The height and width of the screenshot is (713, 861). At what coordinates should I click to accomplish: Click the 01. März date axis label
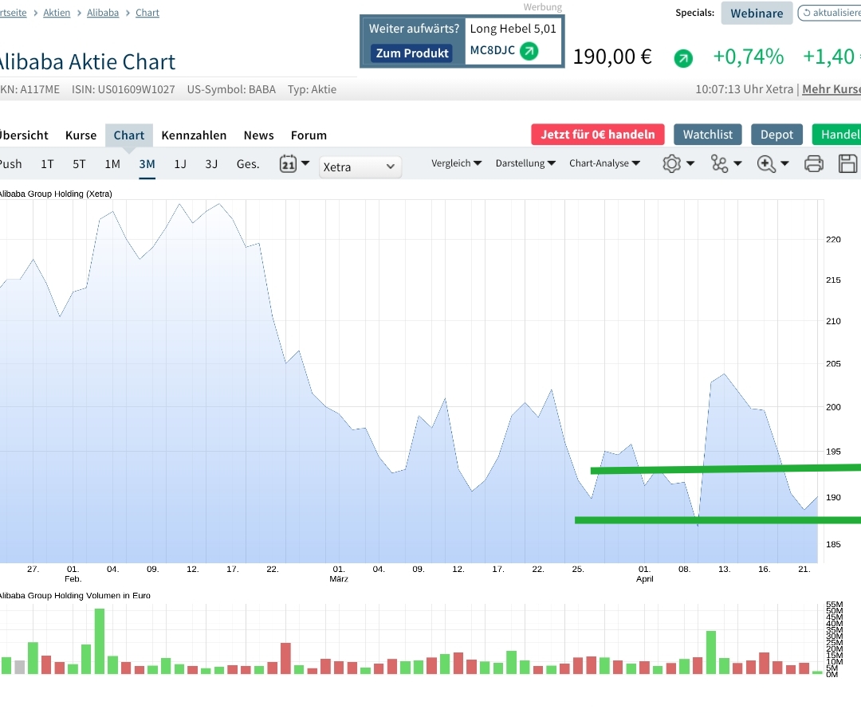339,574
